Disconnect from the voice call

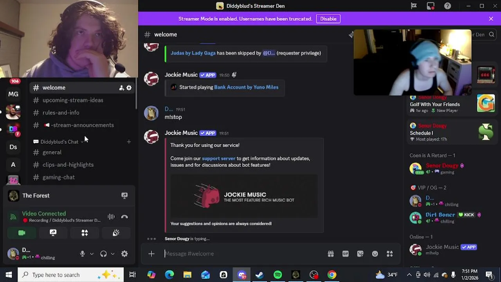[124, 217]
